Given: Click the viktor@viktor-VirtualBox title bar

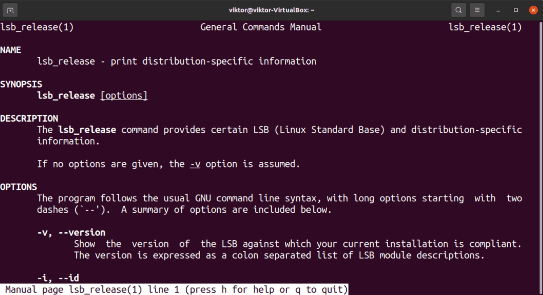Looking at the screenshot, I should pos(271,10).
